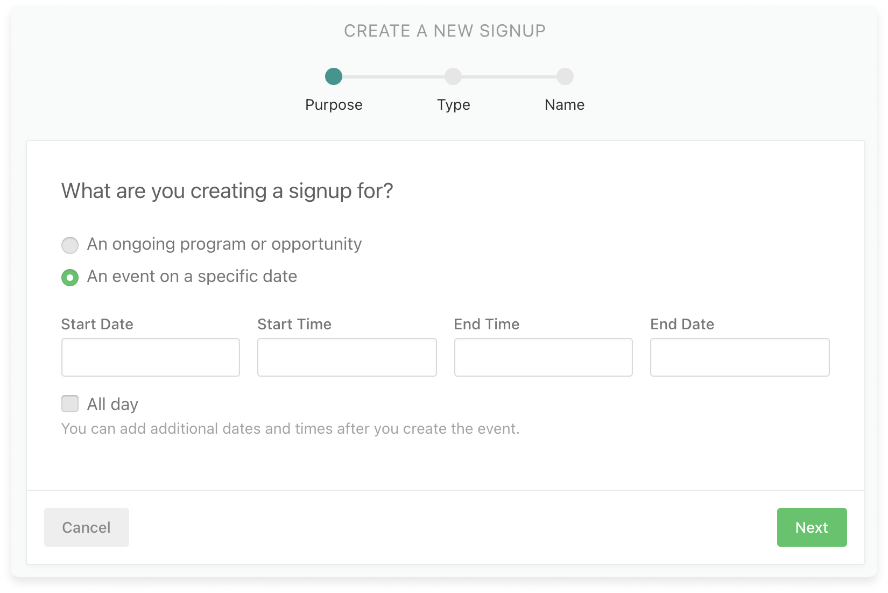Screen dimensions: 888x593
Task: Click the End Time input field
Action: [544, 357]
